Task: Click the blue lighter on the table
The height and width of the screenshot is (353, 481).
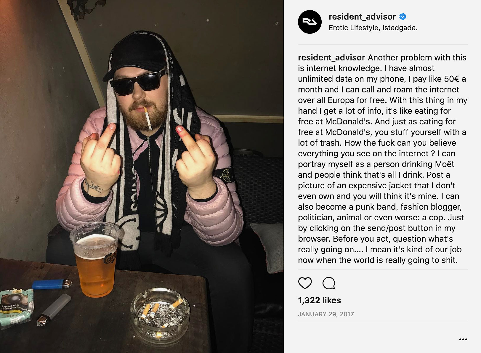Action: (x=52, y=284)
